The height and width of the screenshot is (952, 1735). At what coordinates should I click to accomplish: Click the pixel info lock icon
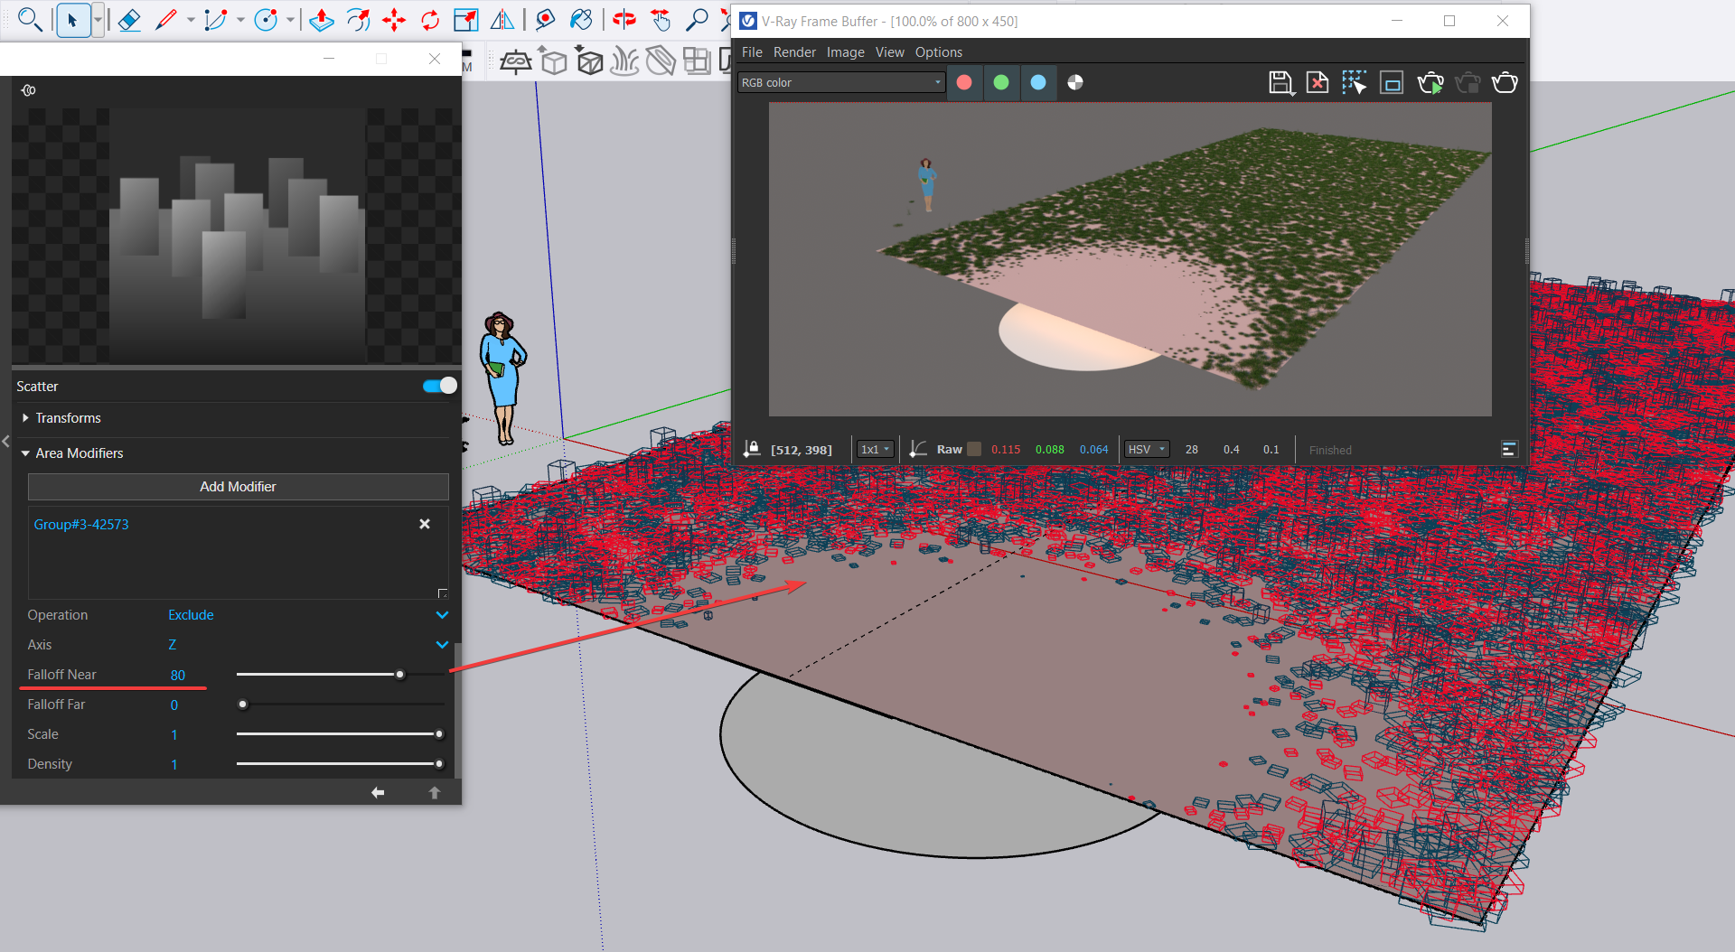pos(751,449)
